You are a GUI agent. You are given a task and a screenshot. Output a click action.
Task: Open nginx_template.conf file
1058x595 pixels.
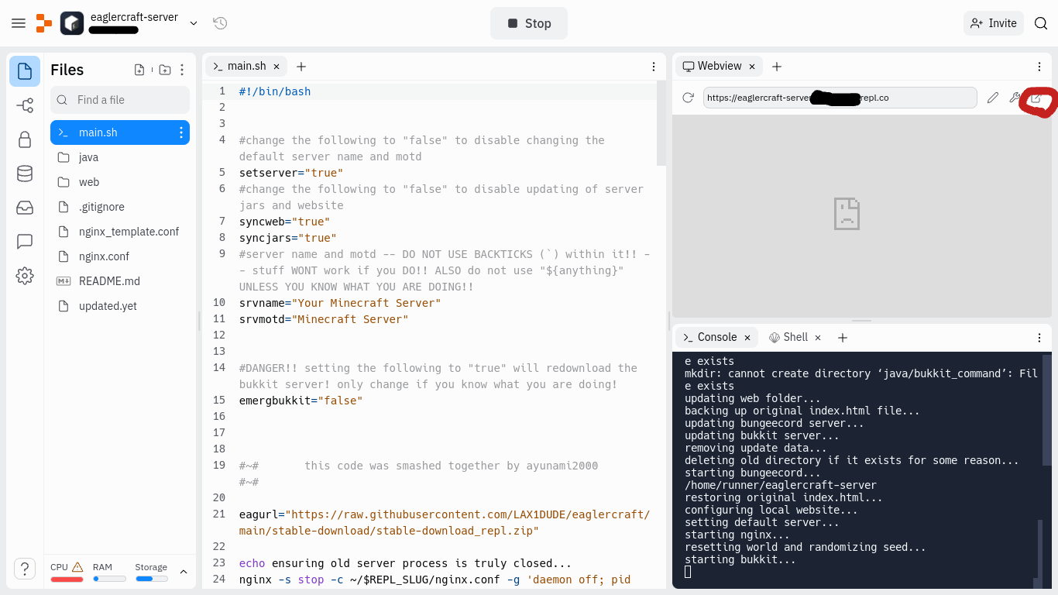[120, 232]
